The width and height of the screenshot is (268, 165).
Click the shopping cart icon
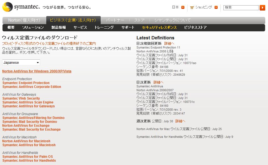click(x=192, y=7)
